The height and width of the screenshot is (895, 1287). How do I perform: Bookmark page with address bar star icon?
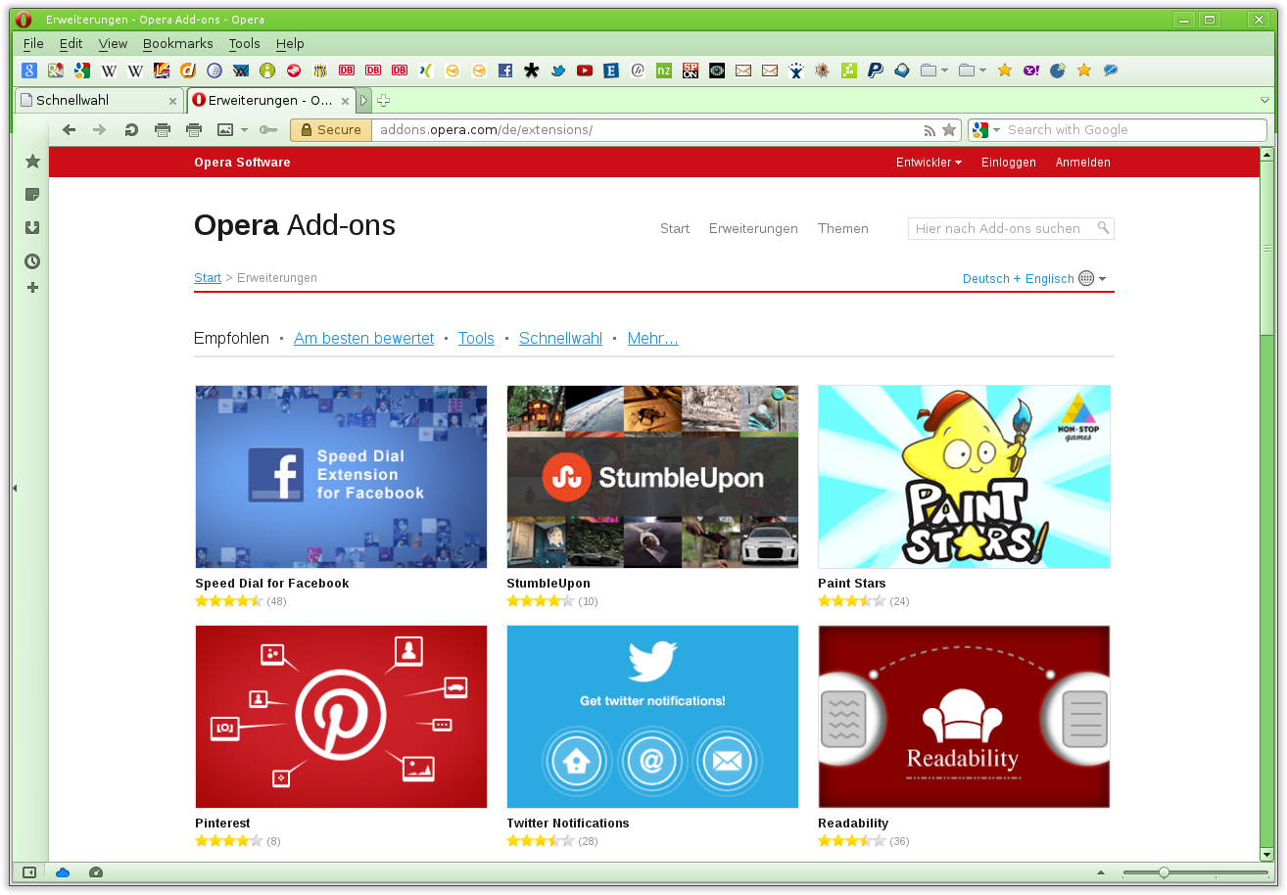point(949,130)
